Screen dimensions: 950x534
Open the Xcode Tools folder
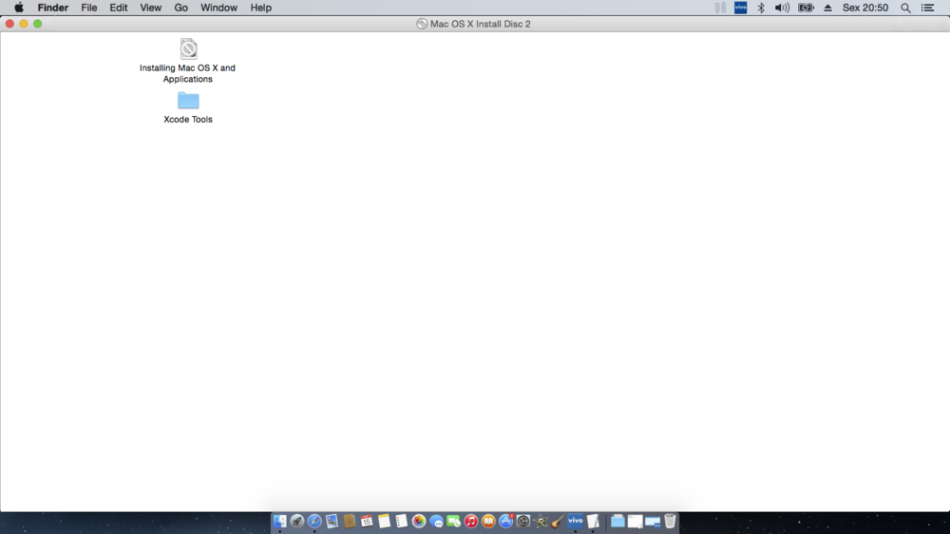point(188,101)
